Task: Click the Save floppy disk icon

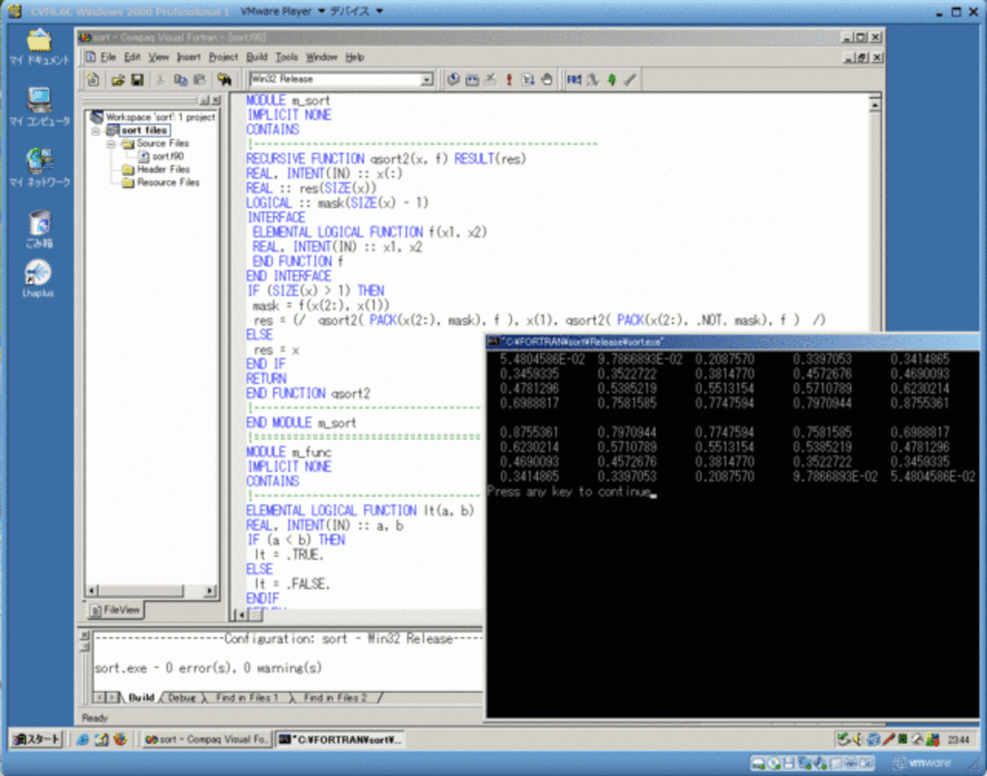Action: [x=137, y=79]
